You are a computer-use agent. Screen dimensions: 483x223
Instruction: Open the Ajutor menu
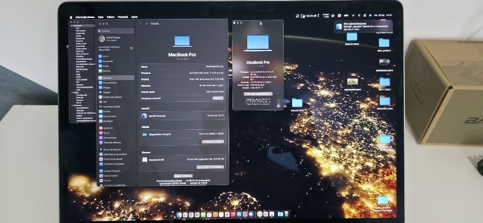click(x=135, y=17)
